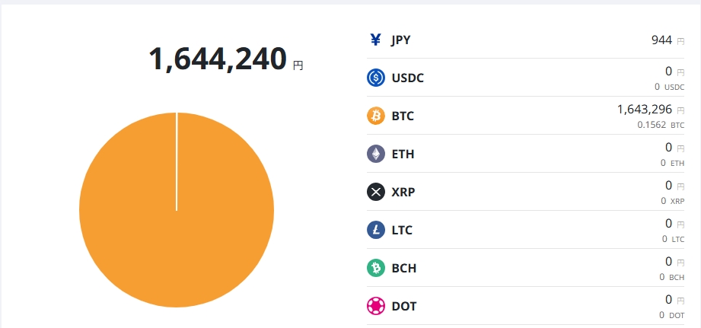
Task: Select the LTC asset label
Action: pyautogui.click(x=402, y=230)
